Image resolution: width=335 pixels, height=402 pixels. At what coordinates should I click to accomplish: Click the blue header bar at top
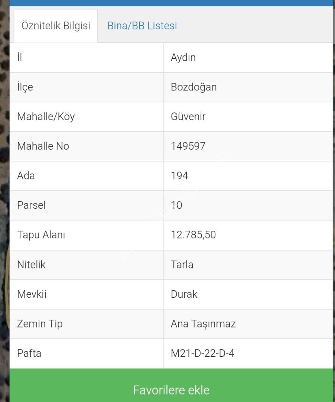tap(171, 3)
